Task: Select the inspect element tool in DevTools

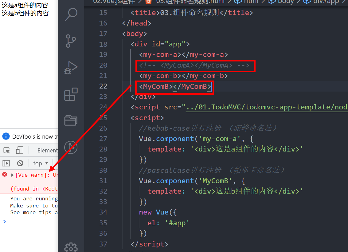Action: pos(7,150)
